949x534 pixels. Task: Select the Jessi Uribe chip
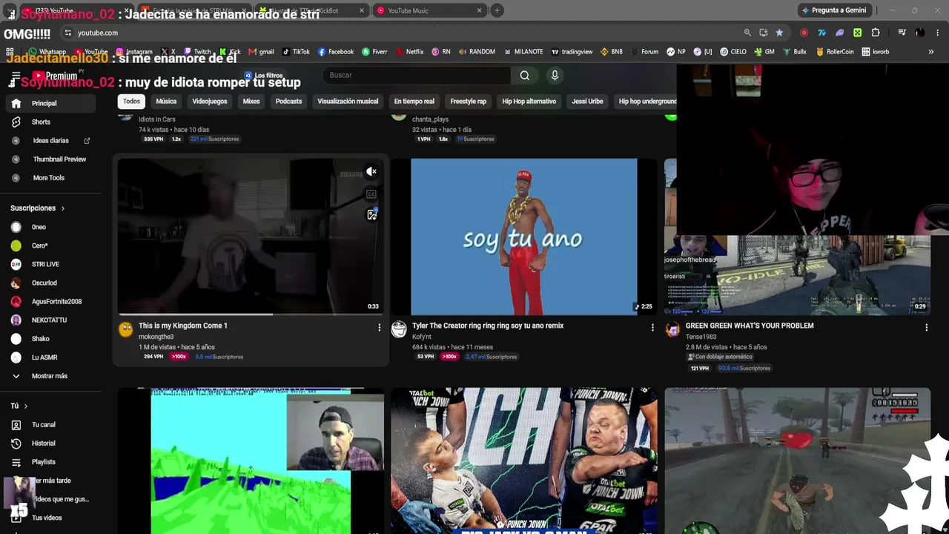pos(587,102)
